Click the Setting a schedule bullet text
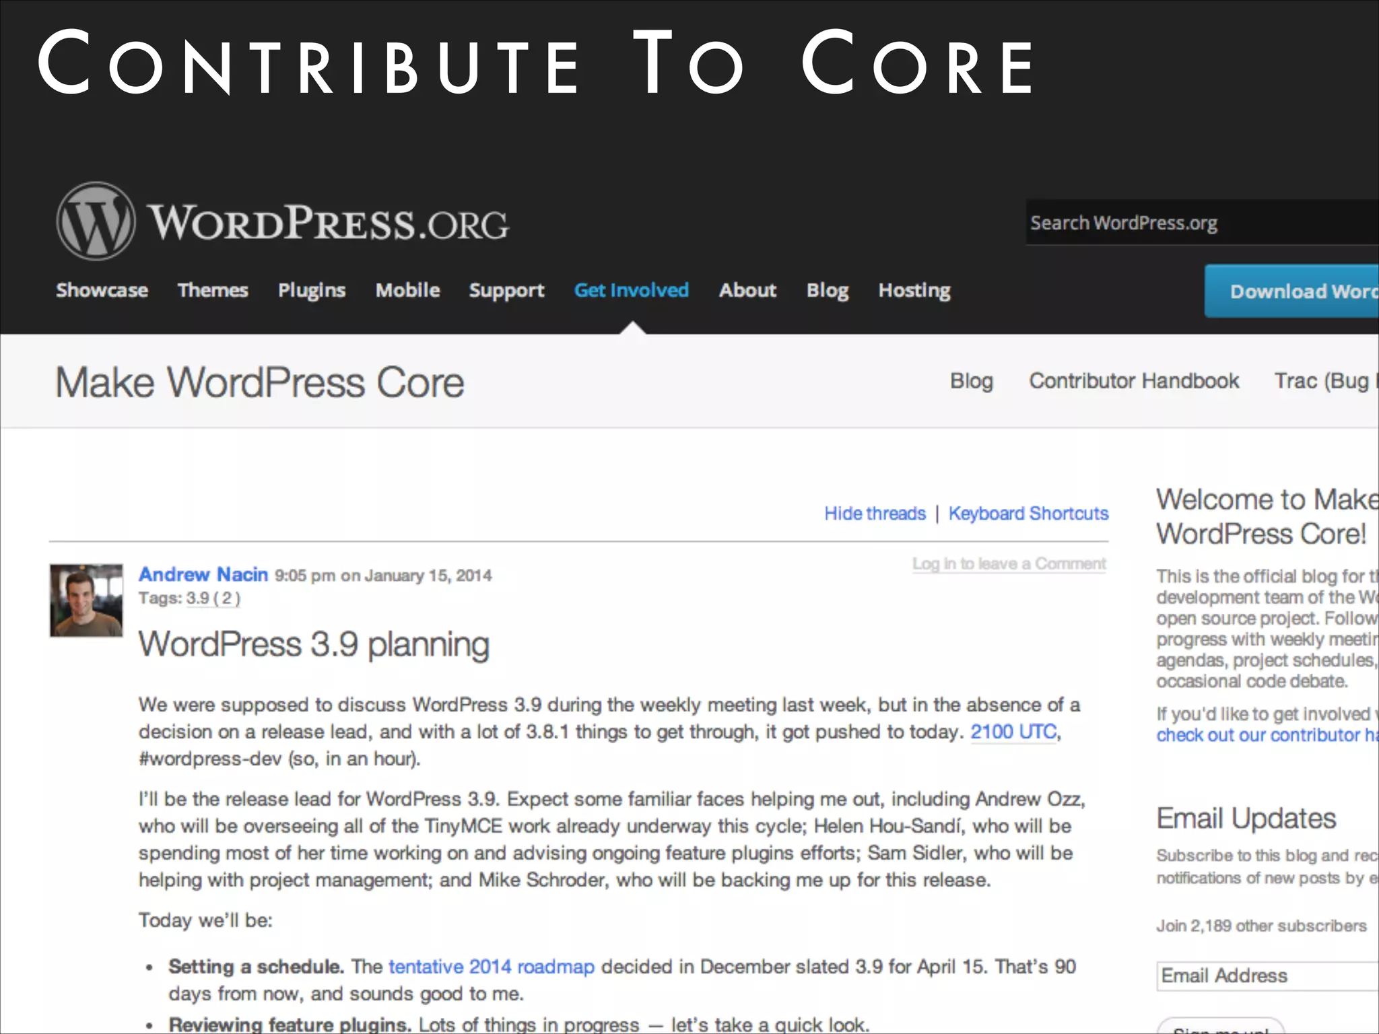 257,967
